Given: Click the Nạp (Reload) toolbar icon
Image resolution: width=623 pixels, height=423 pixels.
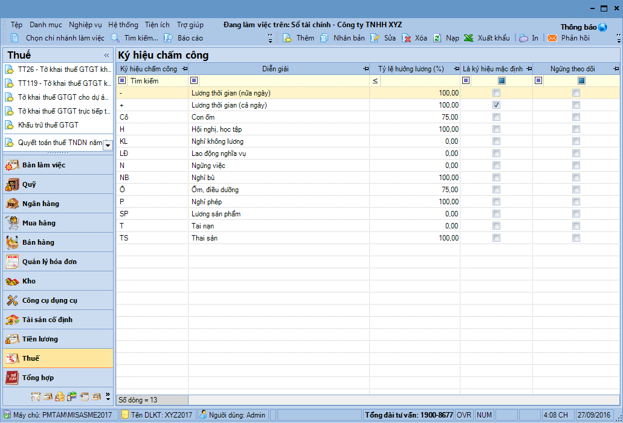Looking at the screenshot, I should [x=437, y=38].
